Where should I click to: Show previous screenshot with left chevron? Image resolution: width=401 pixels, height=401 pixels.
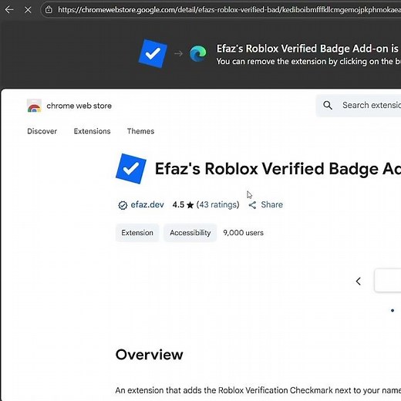[x=358, y=281]
